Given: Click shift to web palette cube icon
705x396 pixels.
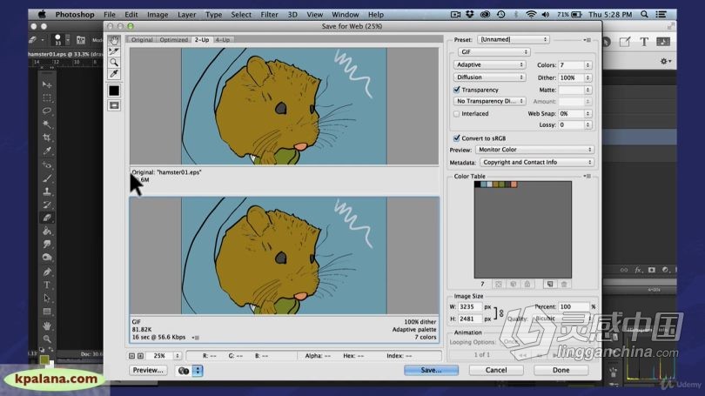Looking at the screenshot, I should 513,284.
